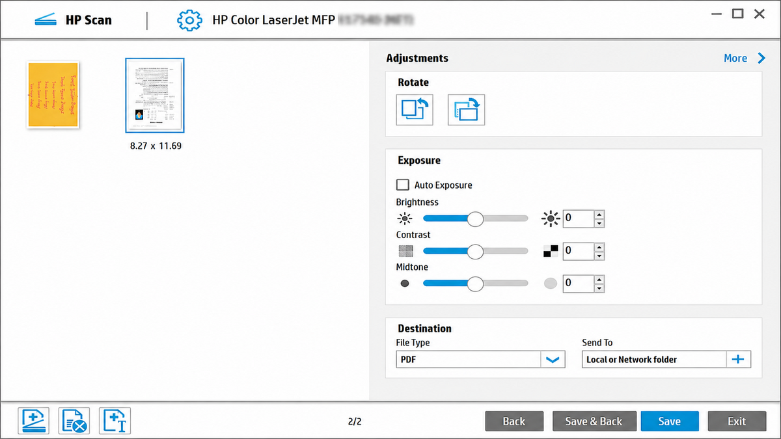Decrease the Midtone value with down arrow
This screenshot has height=439, width=781.
599,287
